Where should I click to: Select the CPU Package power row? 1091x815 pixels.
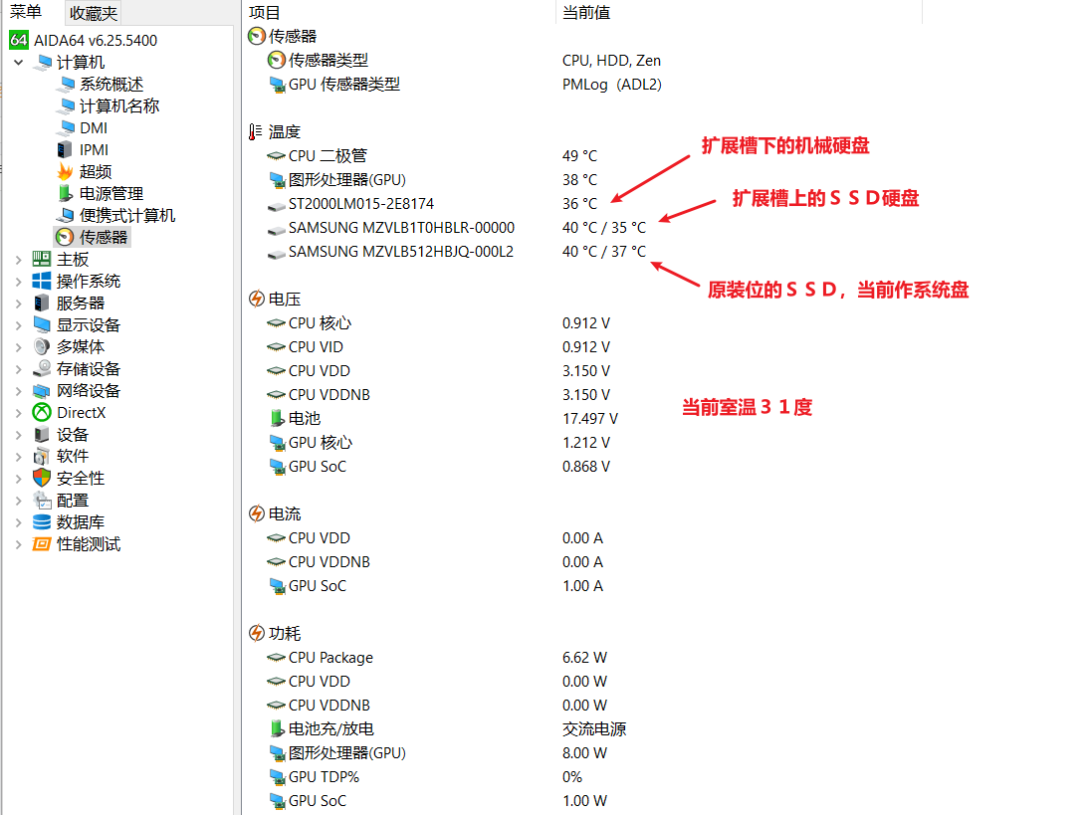pyautogui.click(x=437, y=658)
